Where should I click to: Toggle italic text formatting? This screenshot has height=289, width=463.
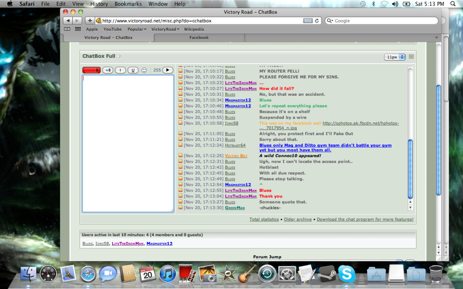pos(120,70)
